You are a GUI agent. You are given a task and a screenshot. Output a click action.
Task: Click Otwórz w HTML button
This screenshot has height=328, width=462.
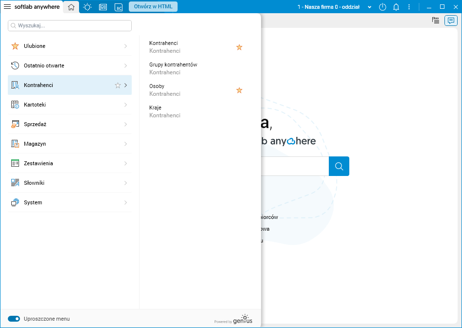coord(153,6)
